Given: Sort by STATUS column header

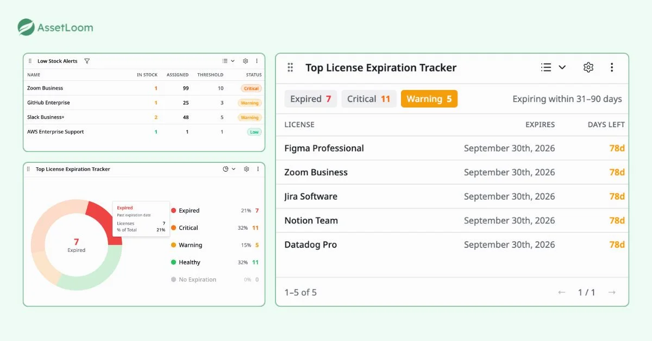Looking at the screenshot, I should (254, 75).
